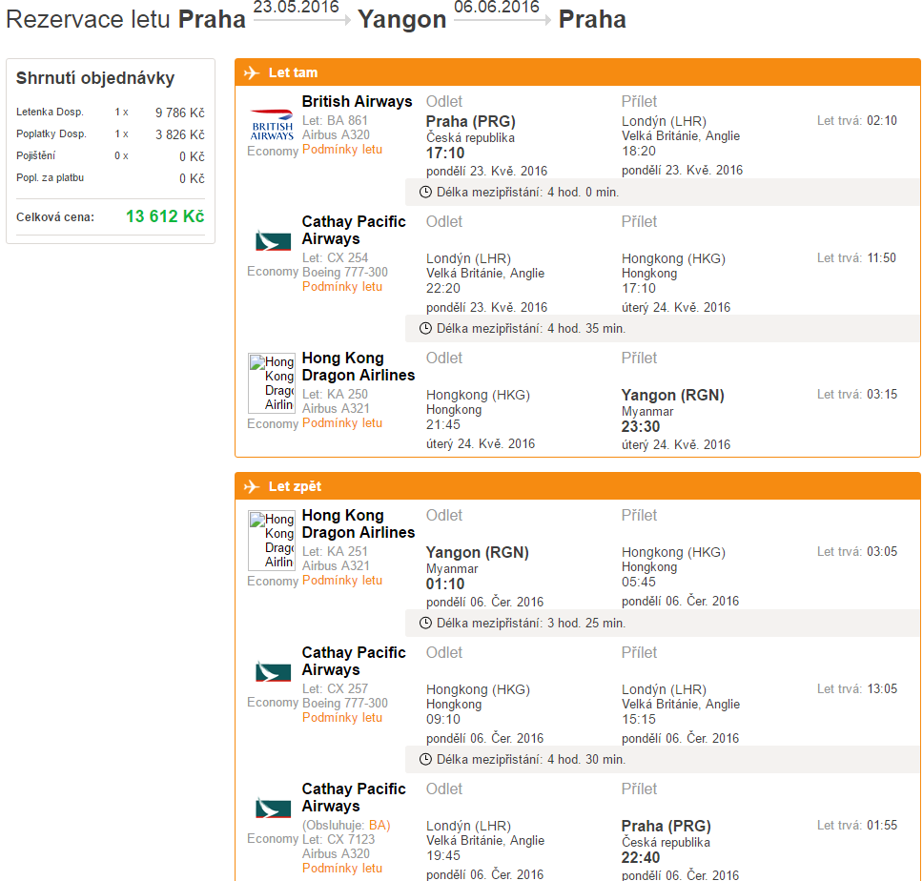The width and height of the screenshot is (923, 881).
Task: Click Hong Kong Dragon logo for flight KA 251
Action: [x=272, y=541]
